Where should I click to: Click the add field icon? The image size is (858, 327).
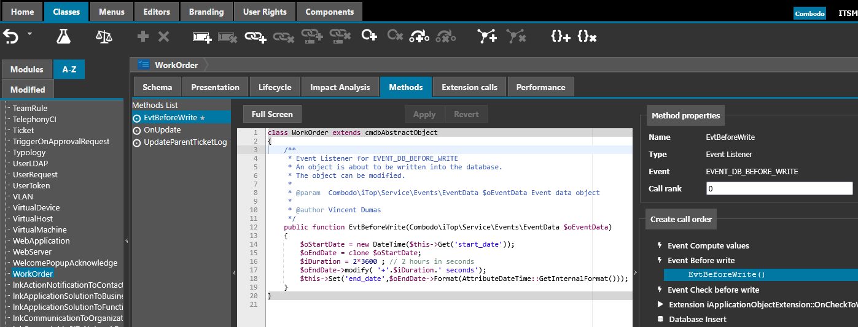point(202,37)
